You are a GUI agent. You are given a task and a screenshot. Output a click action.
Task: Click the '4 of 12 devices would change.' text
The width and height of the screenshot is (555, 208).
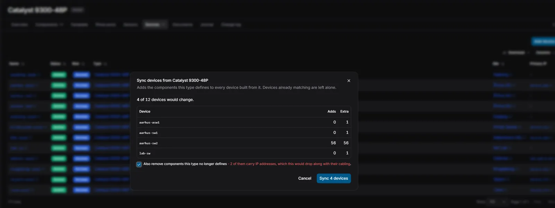pos(165,99)
